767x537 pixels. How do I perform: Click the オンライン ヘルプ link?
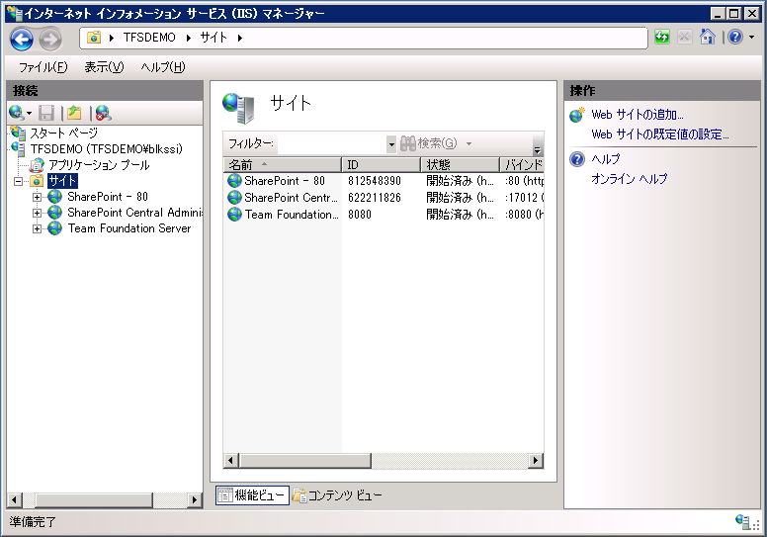point(629,179)
